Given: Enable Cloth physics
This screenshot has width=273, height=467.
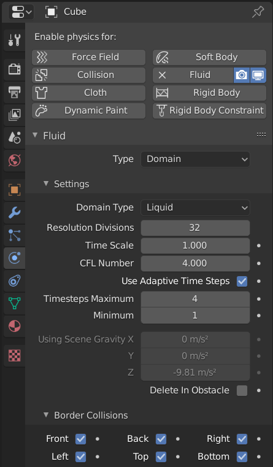Looking at the screenshot, I should point(88,93).
